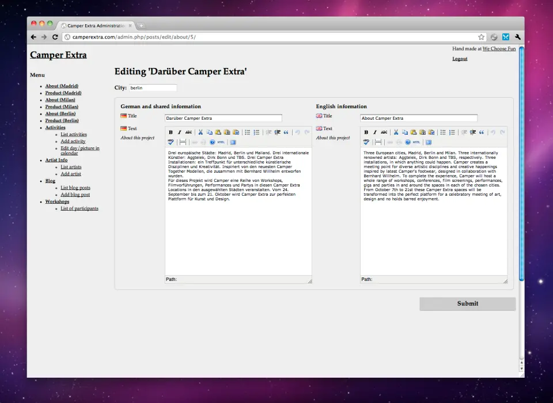Viewport: 553px width, 403px height.
Task: Open List blog posts link
Action: [x=75, y=188]
